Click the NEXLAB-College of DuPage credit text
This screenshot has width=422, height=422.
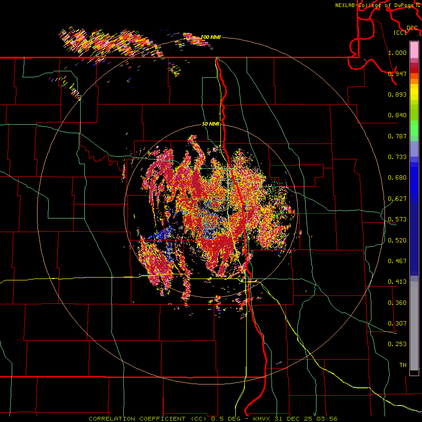[x=374, y=5]
